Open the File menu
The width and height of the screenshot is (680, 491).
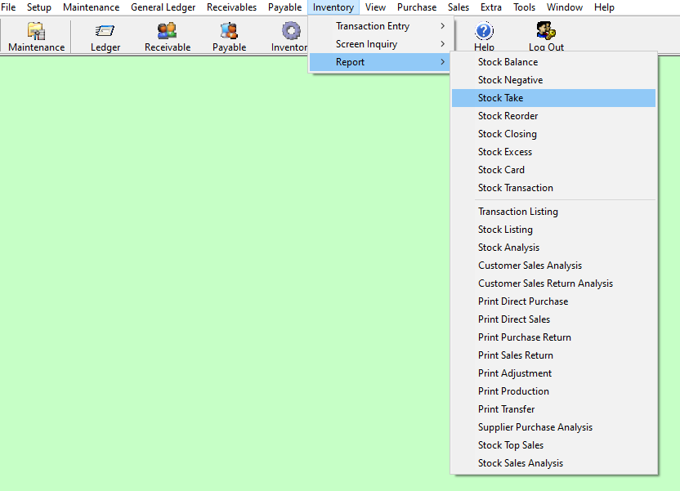(8, 7)
